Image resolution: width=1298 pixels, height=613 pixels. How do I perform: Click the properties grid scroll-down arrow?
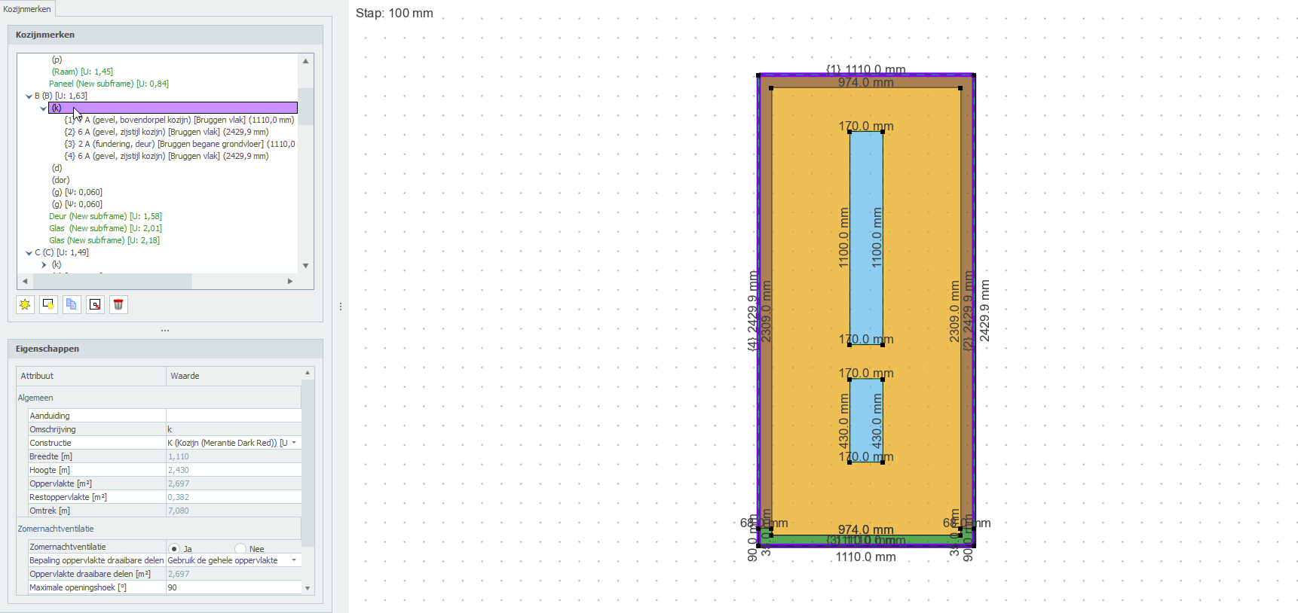click(308, 587)
